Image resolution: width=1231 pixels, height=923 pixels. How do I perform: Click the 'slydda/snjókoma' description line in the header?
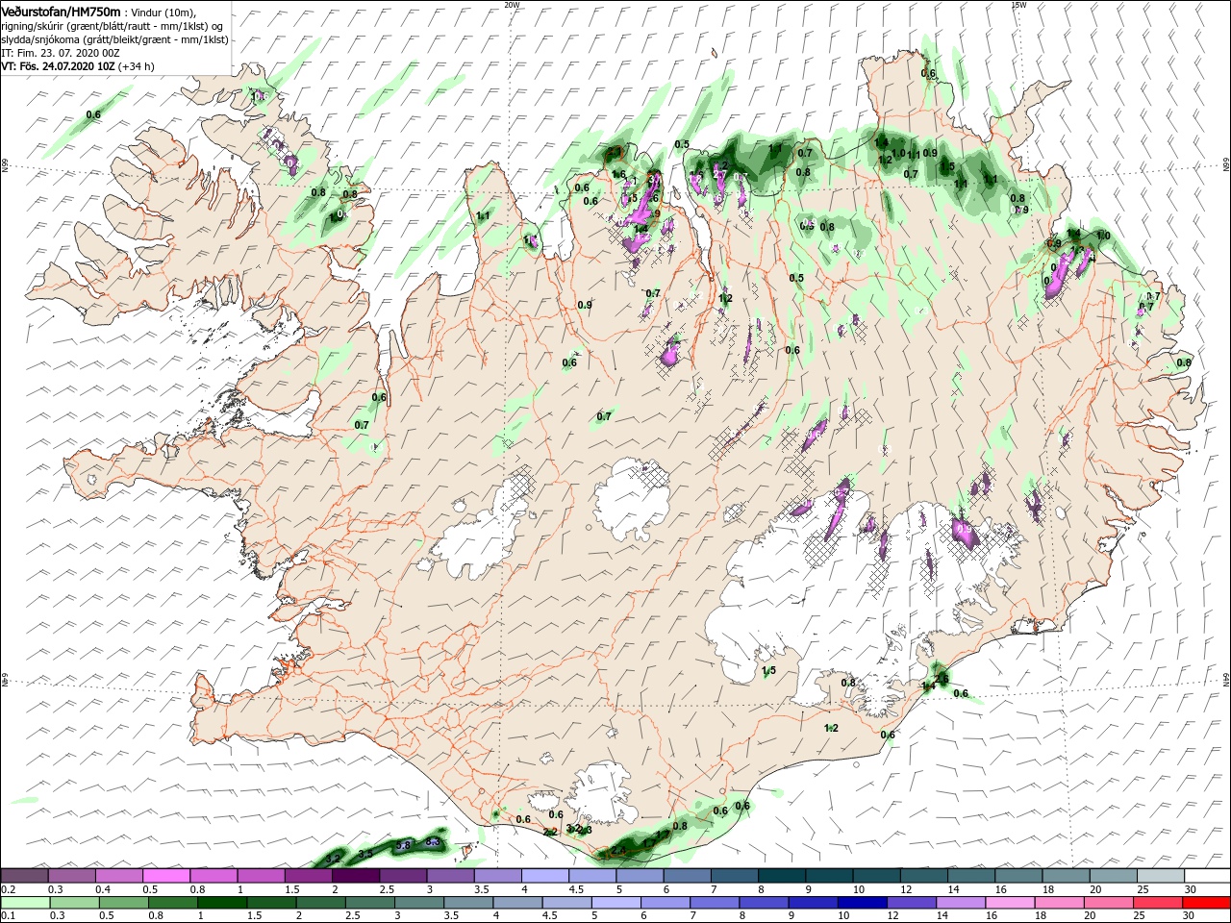(115, 39)
